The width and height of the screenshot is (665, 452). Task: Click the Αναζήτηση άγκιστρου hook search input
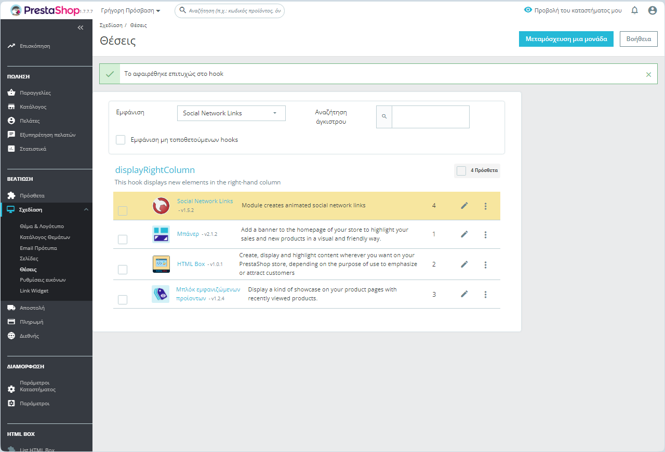[x=431, y=117]
